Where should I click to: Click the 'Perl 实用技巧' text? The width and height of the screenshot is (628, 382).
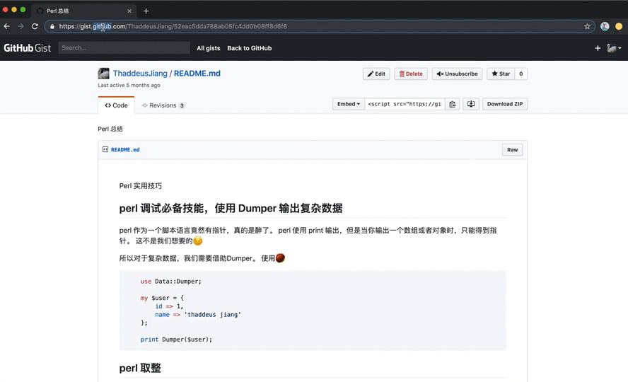click(141, 186)
